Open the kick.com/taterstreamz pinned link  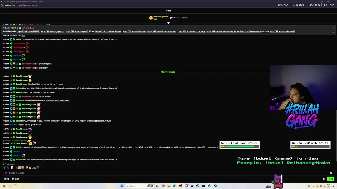247,31
